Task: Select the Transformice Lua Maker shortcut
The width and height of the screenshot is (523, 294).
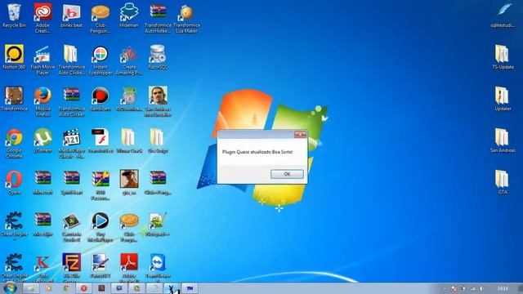Action: tap(187, 18)
